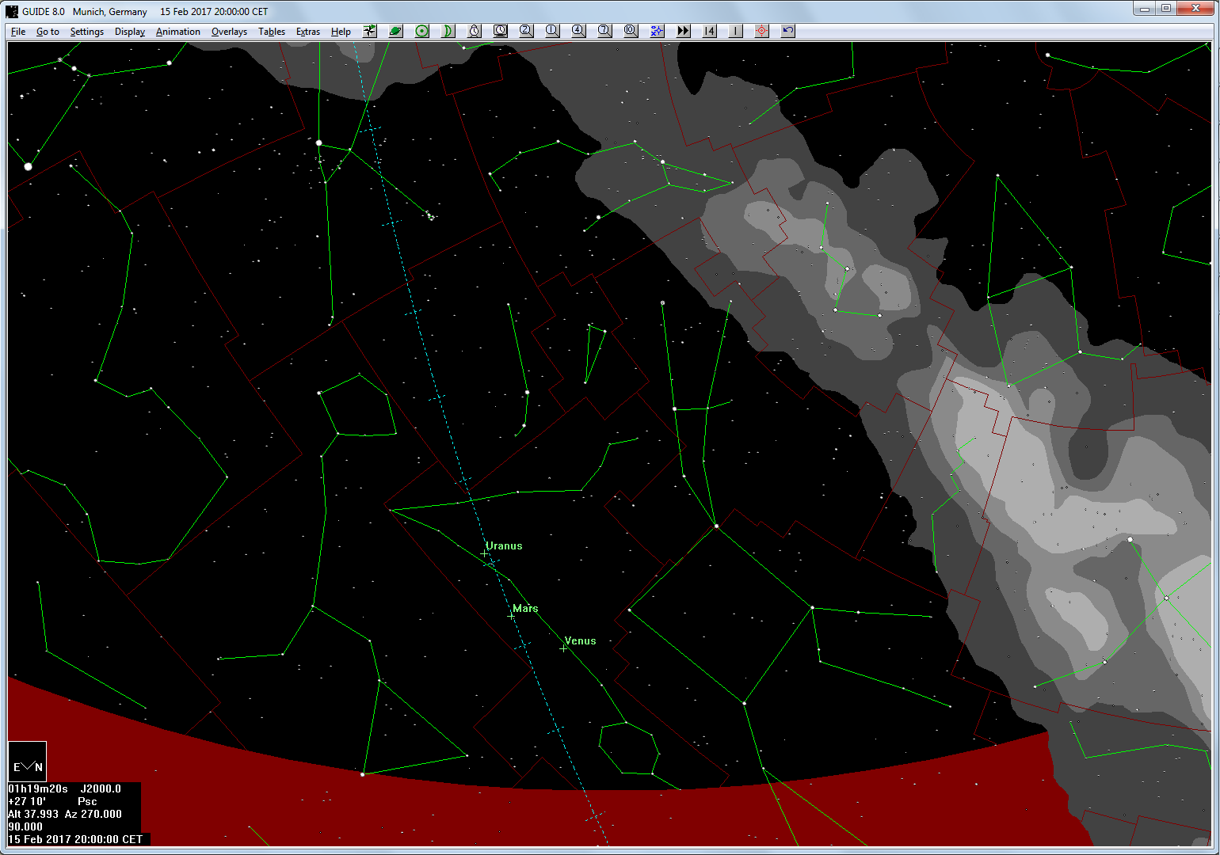Click the date and time legend line
This screenshot has width=1220, height=855.
(x=76, y=839)
